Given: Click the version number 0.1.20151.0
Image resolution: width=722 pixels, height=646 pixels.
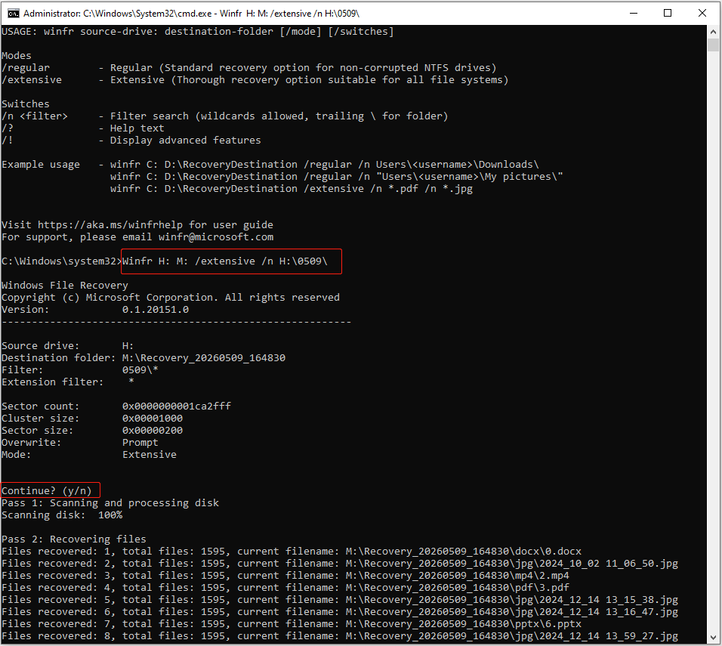Looking at the screenshot, I should coord(155,310).
